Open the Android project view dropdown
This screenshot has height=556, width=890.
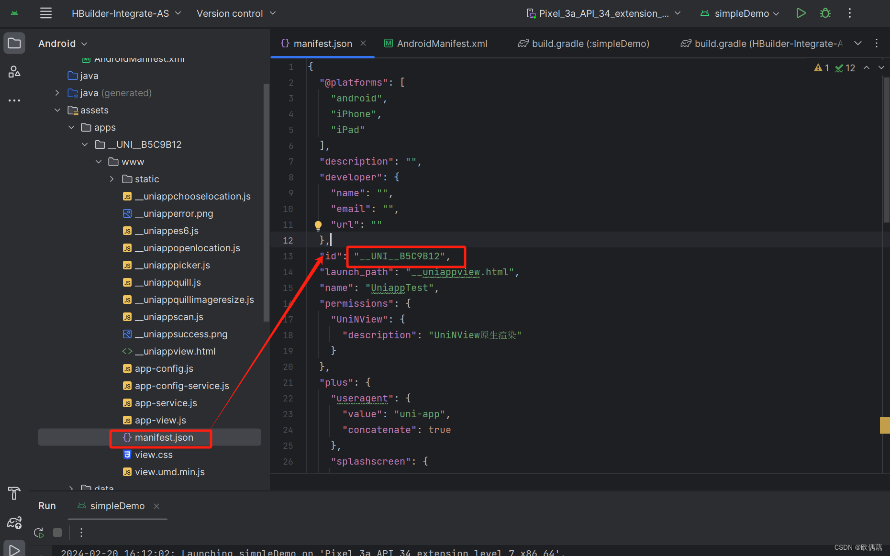[63, 44]
